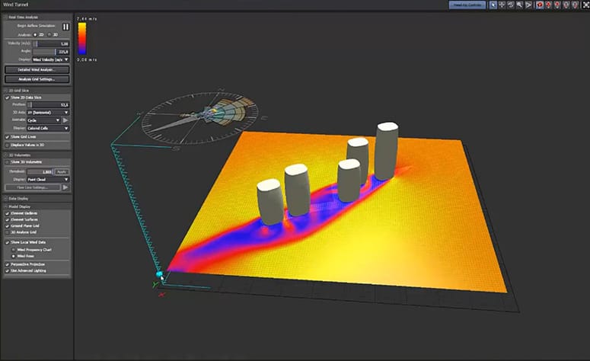Open the Wind Velocity display dropdown
This screenshot has width=590, height=361.
(51, 59)
